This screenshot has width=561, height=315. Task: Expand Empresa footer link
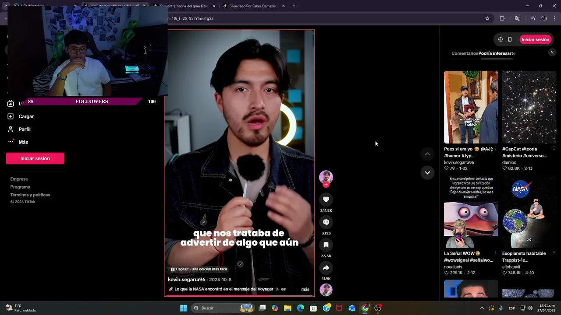click(19, 179)
